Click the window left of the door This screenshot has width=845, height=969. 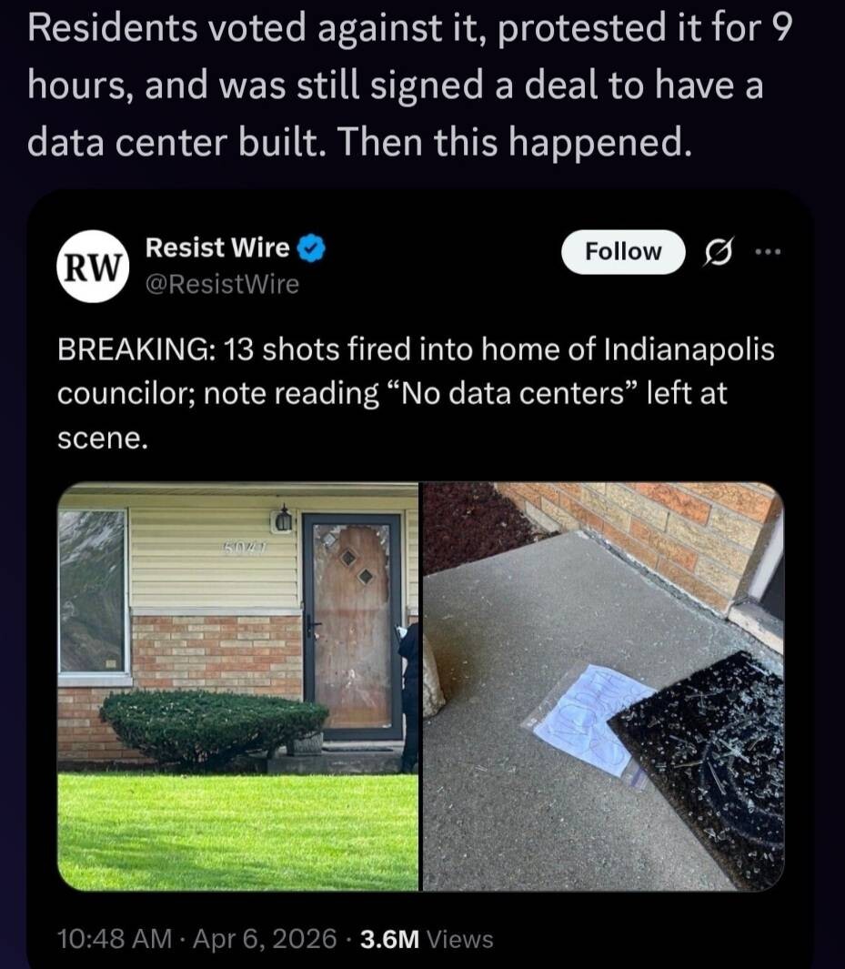pos(93,590)
